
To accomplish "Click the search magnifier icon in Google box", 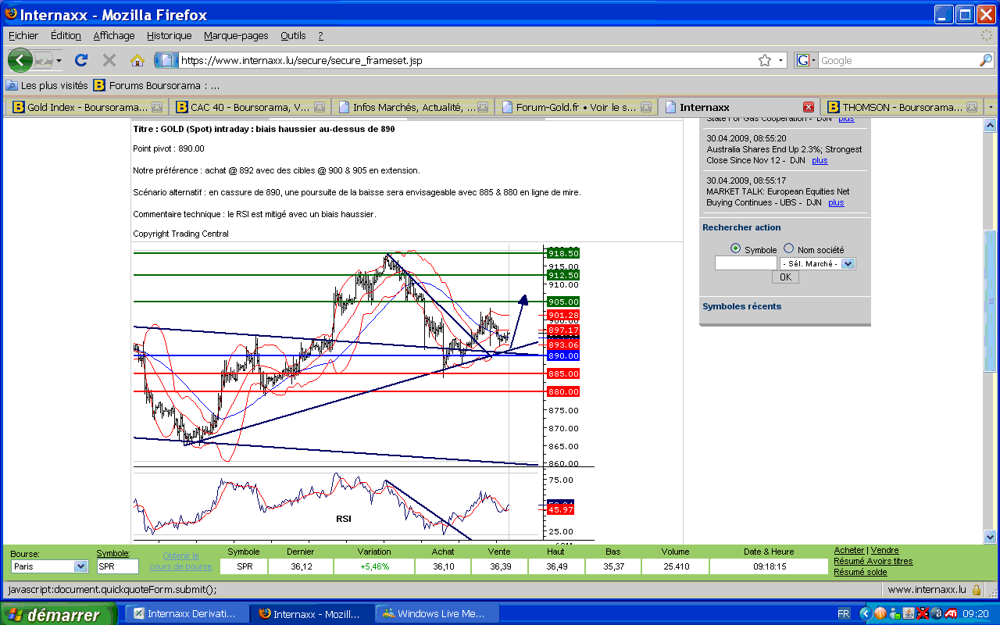I will 986,60.
